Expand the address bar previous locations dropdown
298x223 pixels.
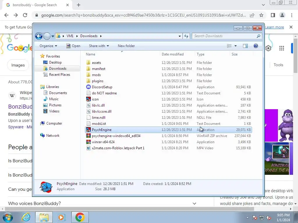(x=179, y=36)
